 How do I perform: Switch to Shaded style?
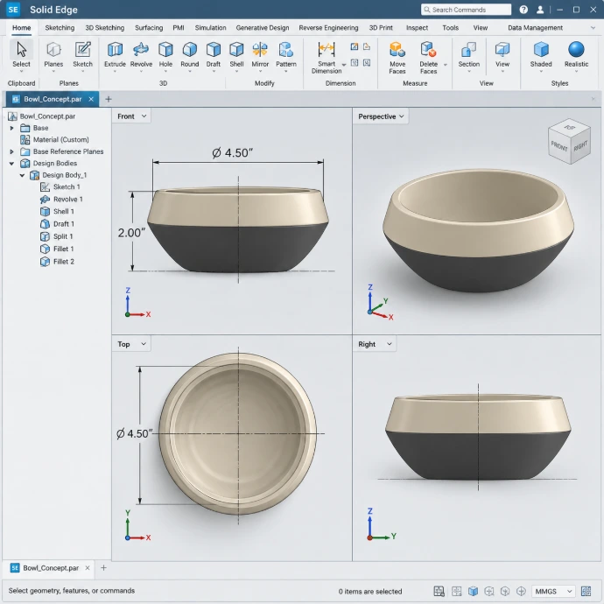541,55
